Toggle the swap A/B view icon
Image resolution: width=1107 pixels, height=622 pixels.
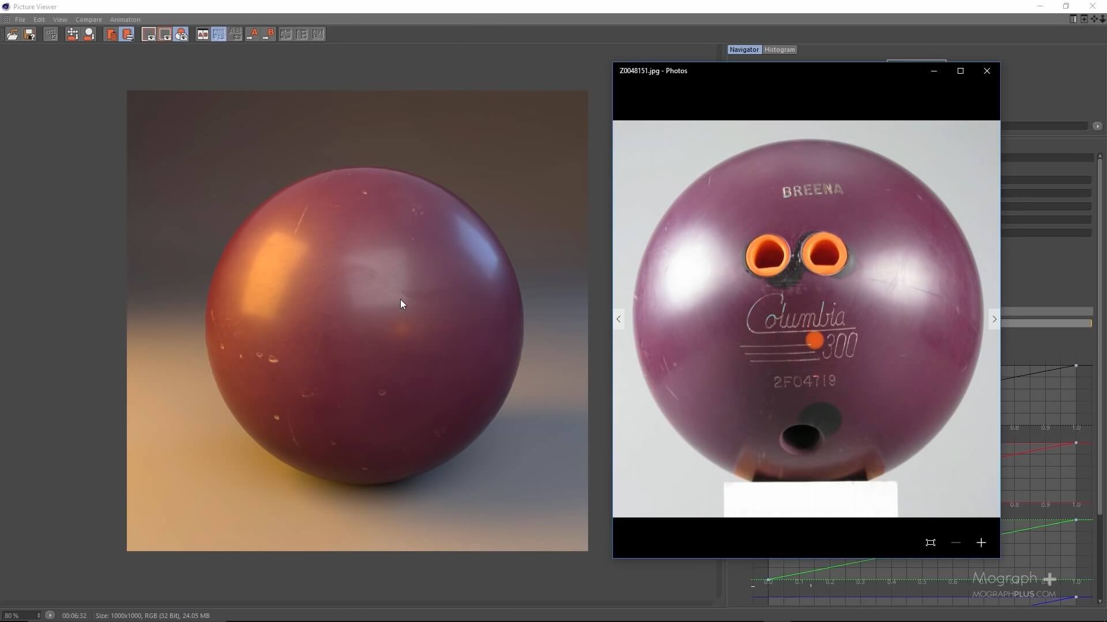click(219, 35)
